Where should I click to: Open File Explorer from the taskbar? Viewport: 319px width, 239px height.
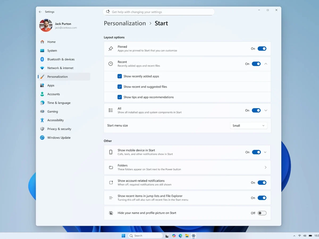click(187, 236)
